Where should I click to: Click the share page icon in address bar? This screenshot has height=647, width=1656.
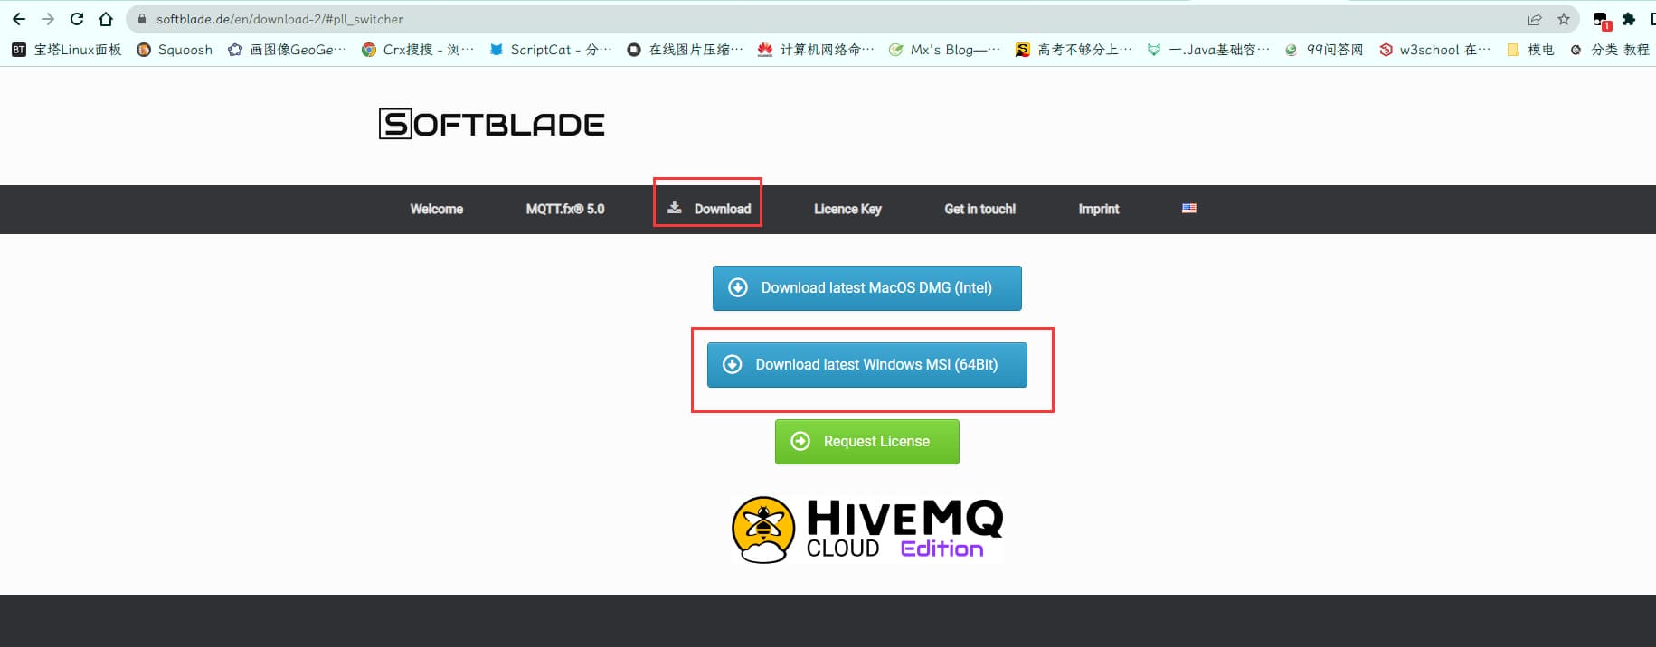1534,19
